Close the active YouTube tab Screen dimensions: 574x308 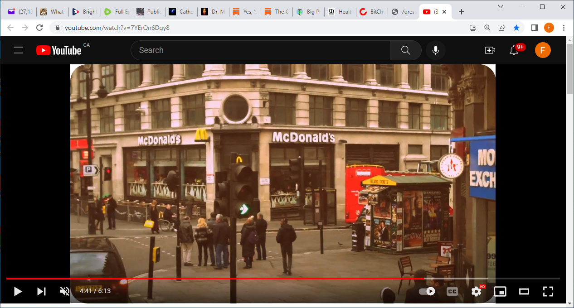pos(445,12)
